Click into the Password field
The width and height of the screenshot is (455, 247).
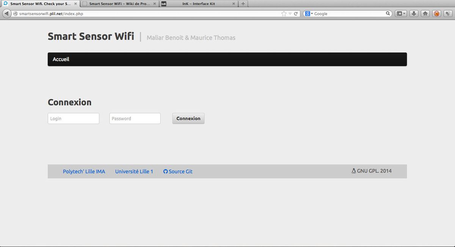(x=135, y=118)
